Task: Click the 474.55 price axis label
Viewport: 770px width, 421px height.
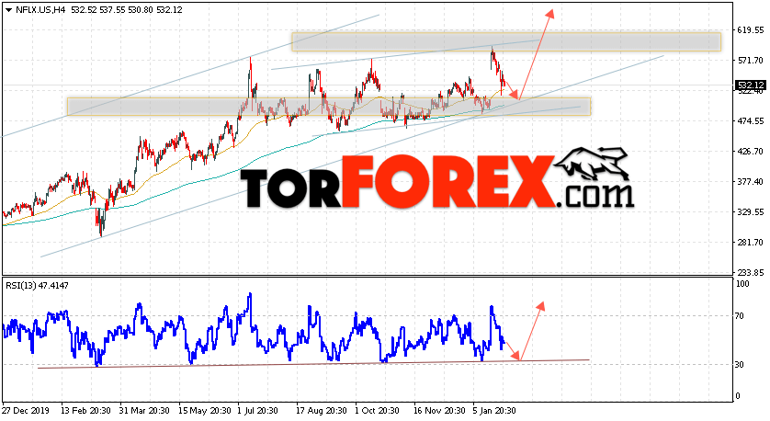Action: tap(751, 120)
